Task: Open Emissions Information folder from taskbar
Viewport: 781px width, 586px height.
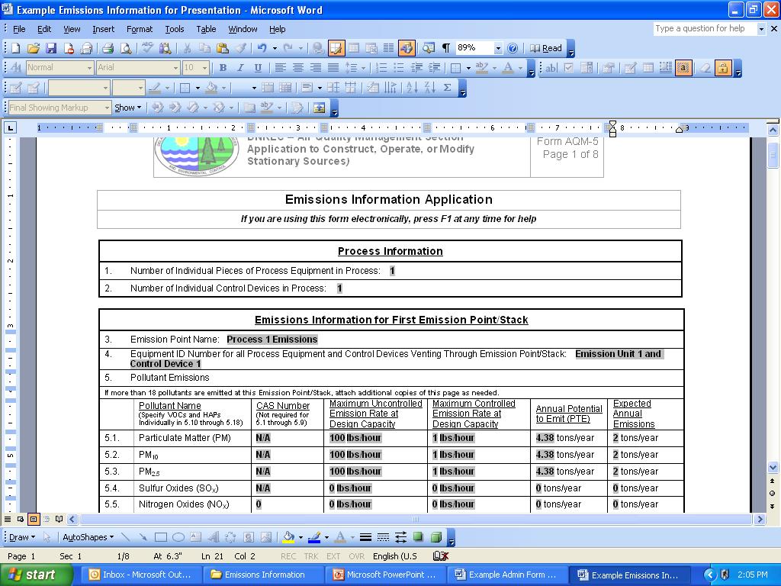Action: click(263, 575)
